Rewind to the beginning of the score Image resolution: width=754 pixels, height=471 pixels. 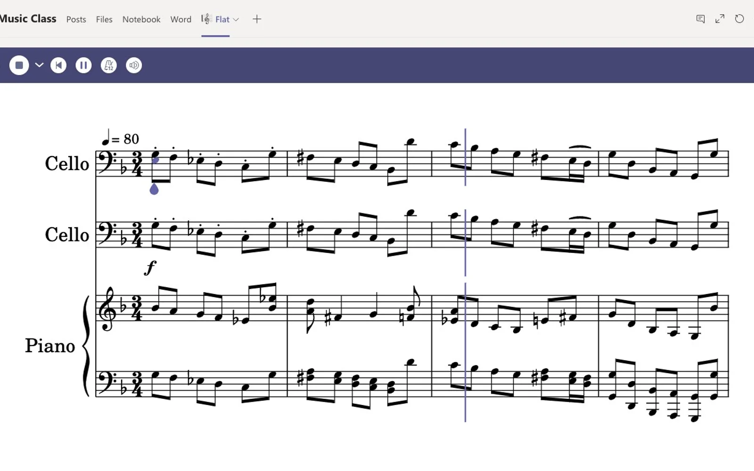pos(58,65)
